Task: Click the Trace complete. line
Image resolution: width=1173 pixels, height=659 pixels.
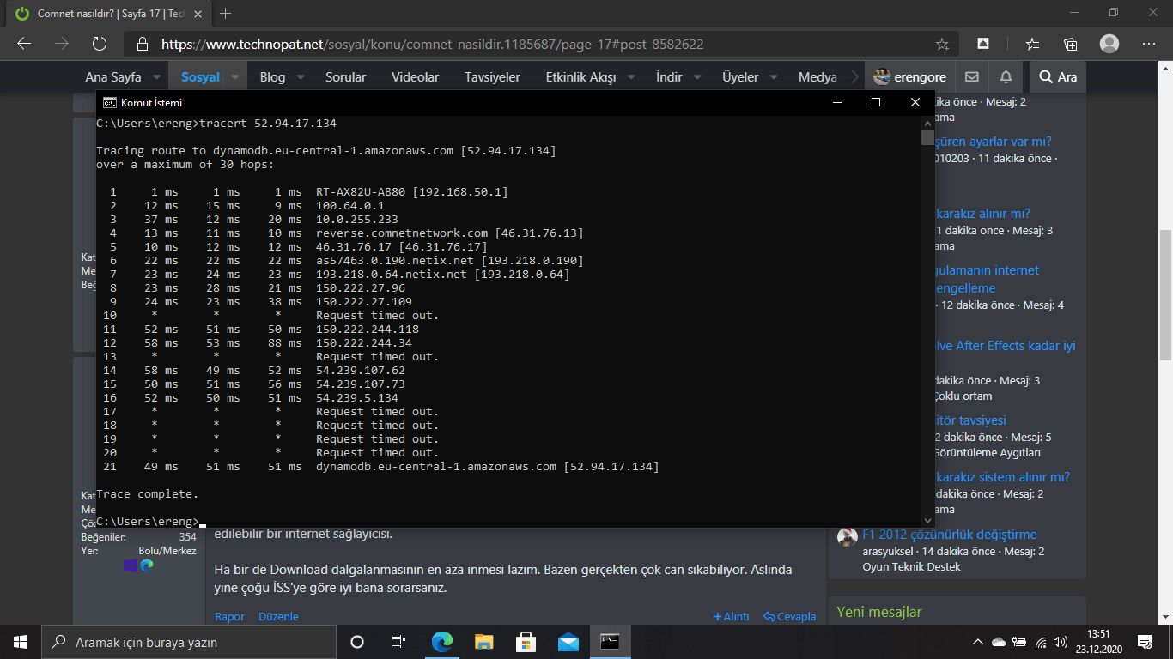Action: pos(147,494)
